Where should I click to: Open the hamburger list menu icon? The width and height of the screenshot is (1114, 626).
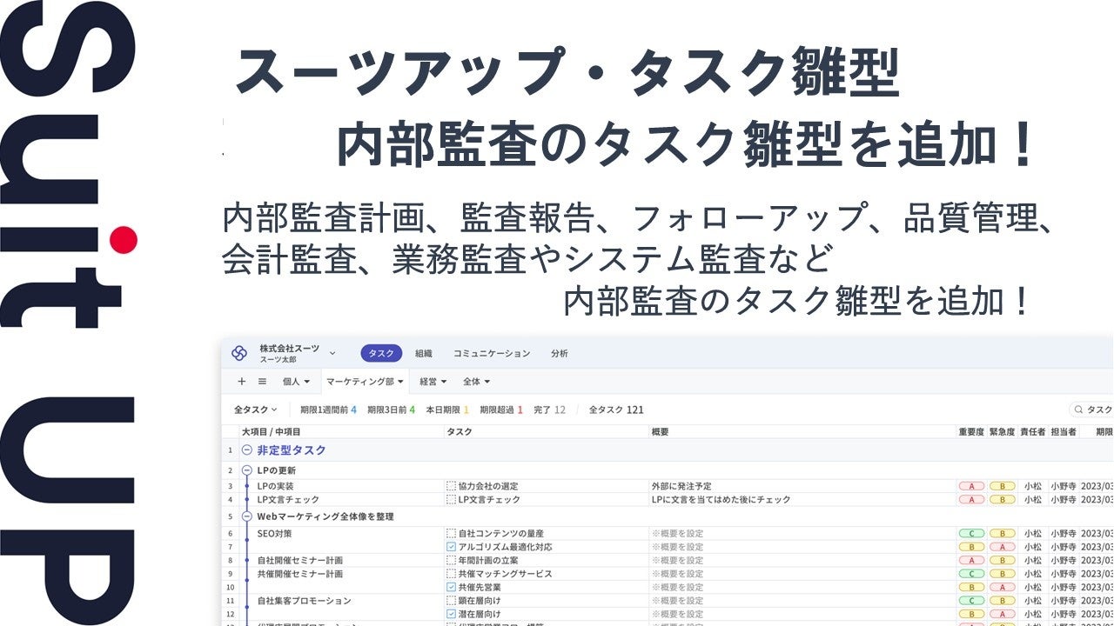point(262,381)
